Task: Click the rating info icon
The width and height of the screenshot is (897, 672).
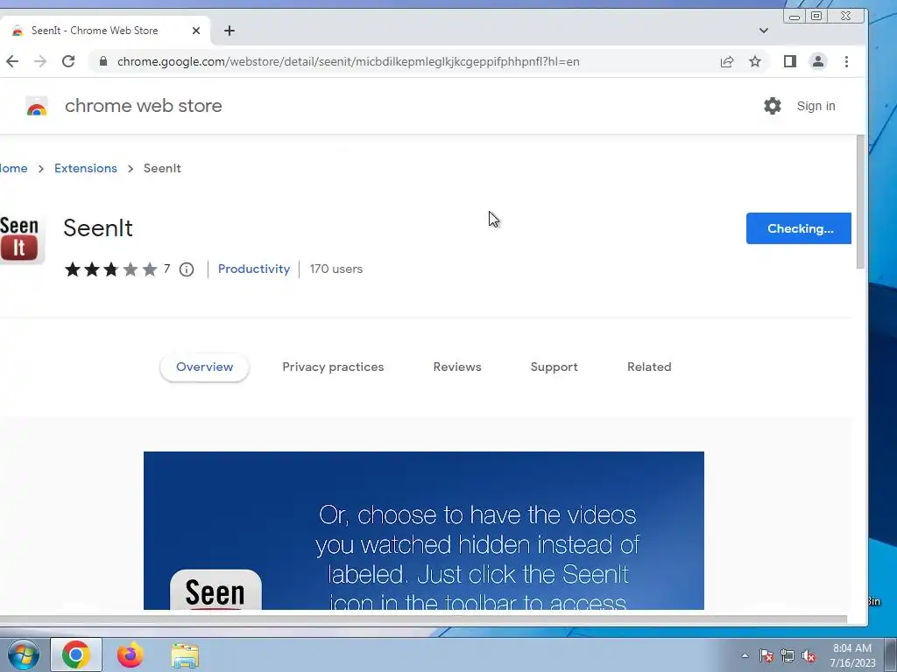Action: click(187, 269)
